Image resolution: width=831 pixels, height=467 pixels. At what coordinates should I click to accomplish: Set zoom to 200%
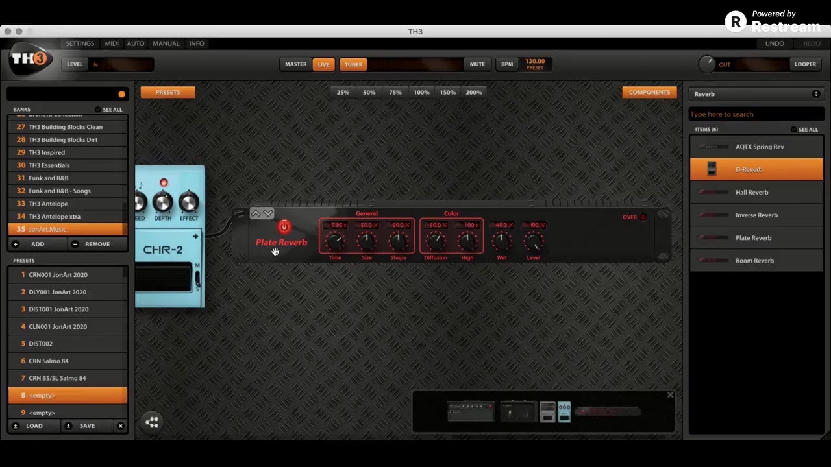(x=474, y=92)
